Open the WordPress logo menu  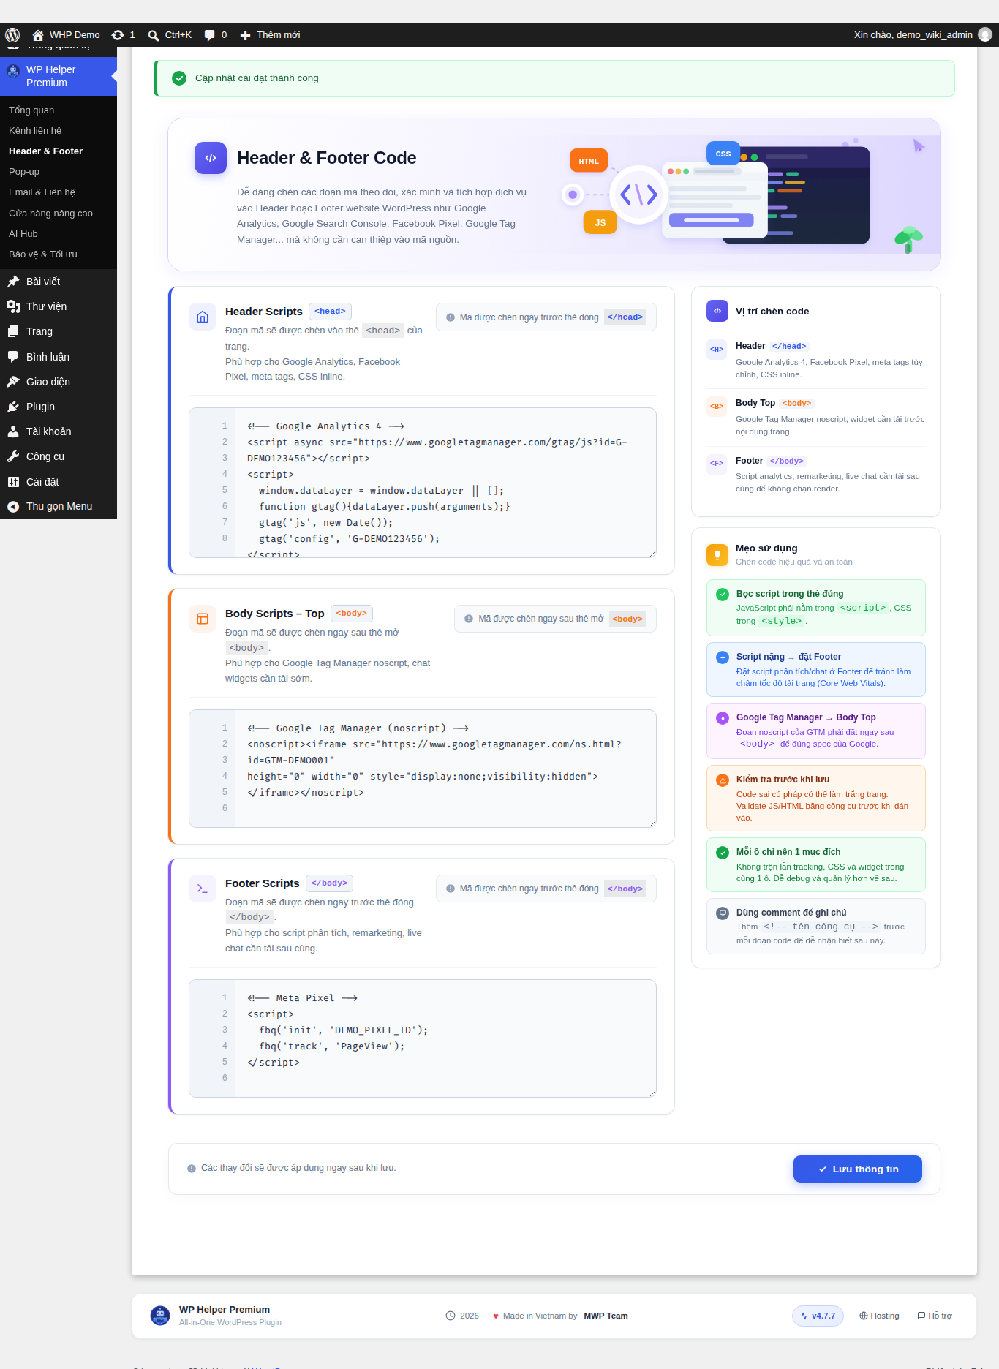tap(12, 35)
